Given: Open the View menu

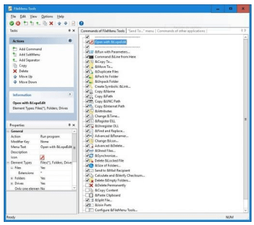Looking at the screenshot, I should coord(34,16).
